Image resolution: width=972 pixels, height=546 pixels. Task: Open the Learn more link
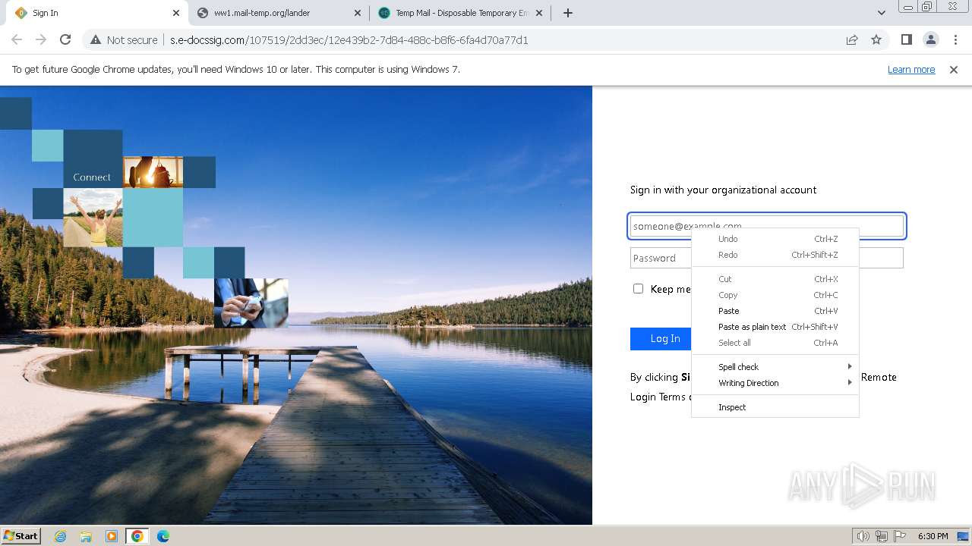pos(911,69)
